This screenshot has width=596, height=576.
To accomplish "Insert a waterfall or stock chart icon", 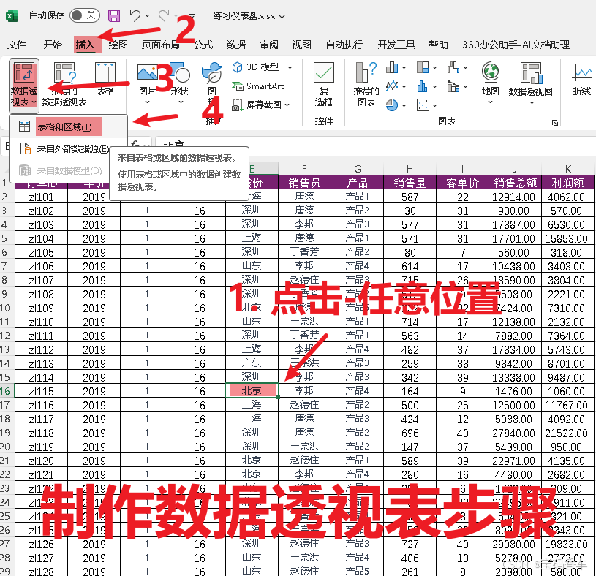I will point(453,68).
